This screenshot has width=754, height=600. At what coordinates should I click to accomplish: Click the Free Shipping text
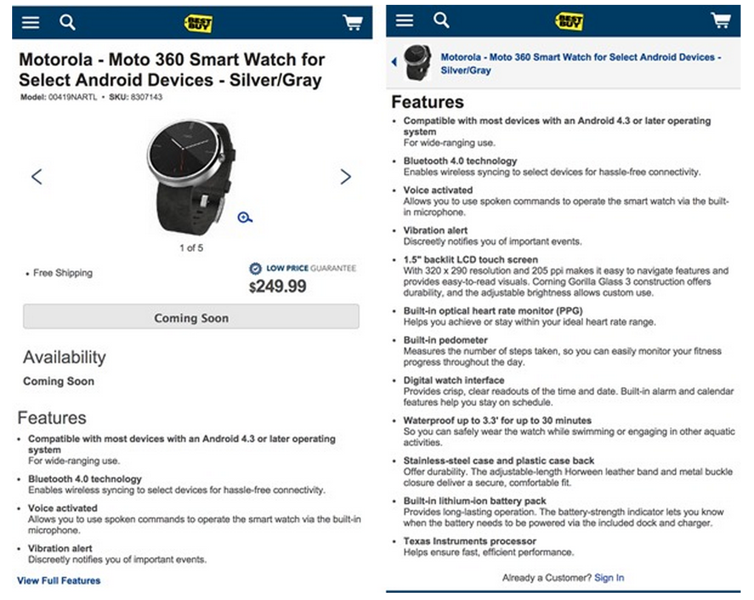coord(63,273)
